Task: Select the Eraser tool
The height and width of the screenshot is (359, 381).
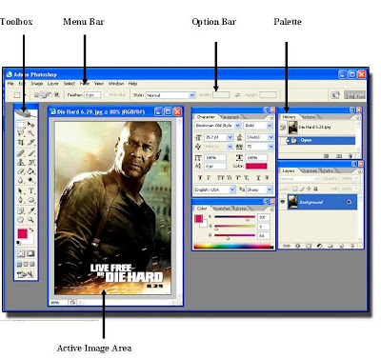Action: pos(21,171)
